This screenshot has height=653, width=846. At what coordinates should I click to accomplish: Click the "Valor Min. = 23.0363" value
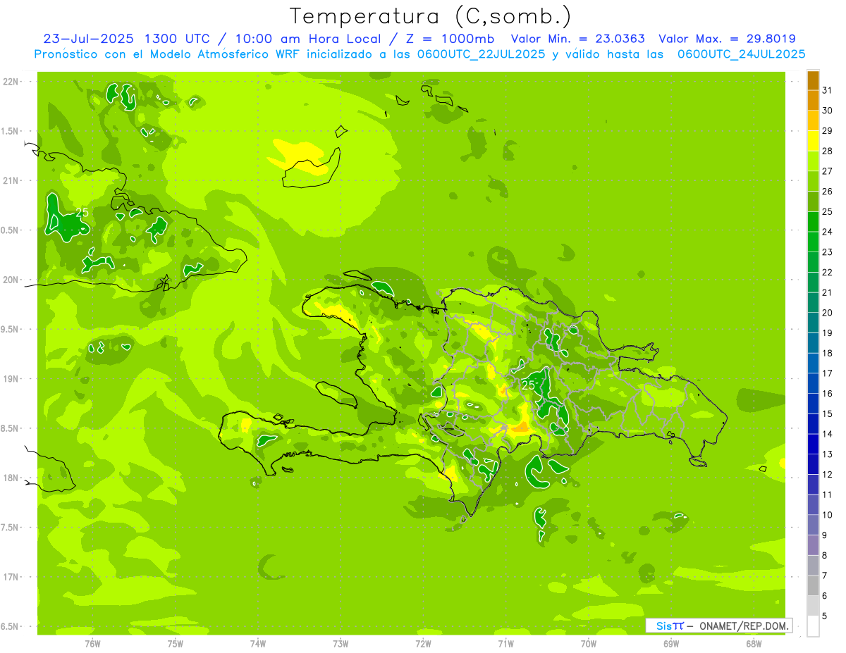(x=577, y=39)
